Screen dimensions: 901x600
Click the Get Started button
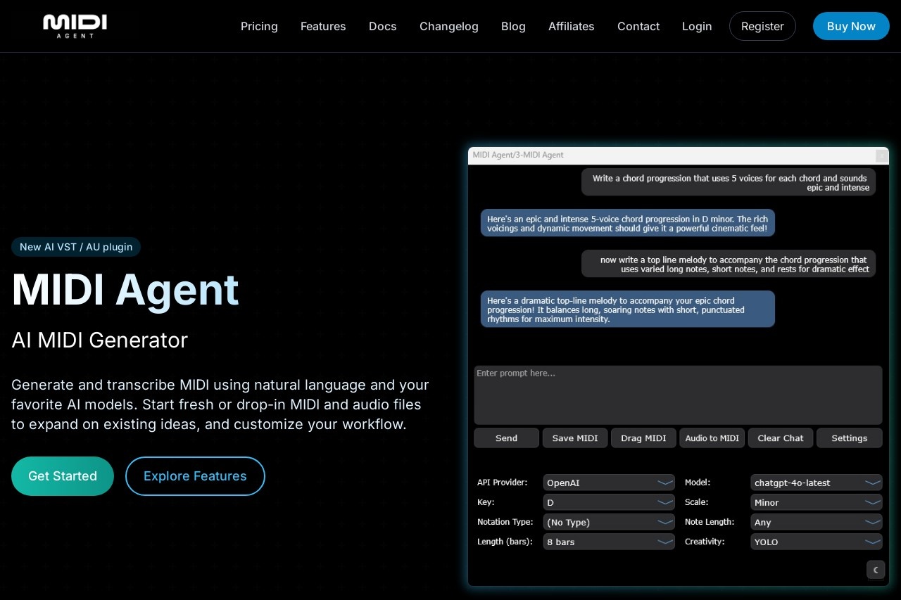(x=63, y=476)
